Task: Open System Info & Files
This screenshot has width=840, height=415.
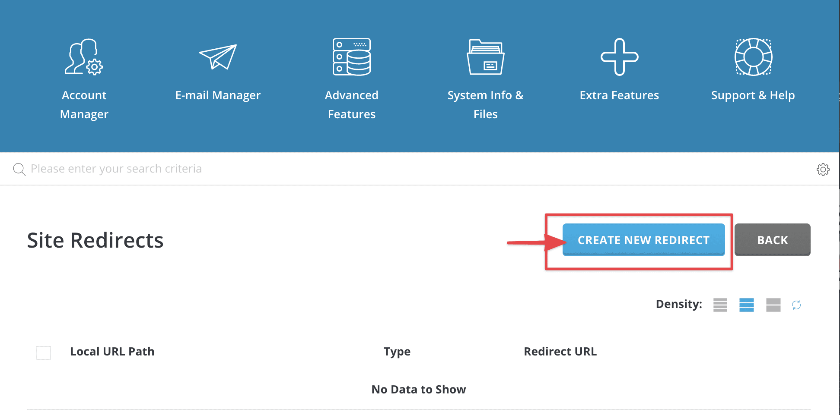Action: click(485, 78)
